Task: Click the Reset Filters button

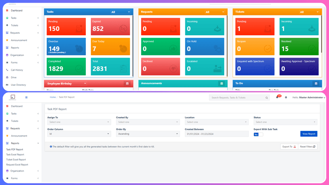Action: click(308, 146)
